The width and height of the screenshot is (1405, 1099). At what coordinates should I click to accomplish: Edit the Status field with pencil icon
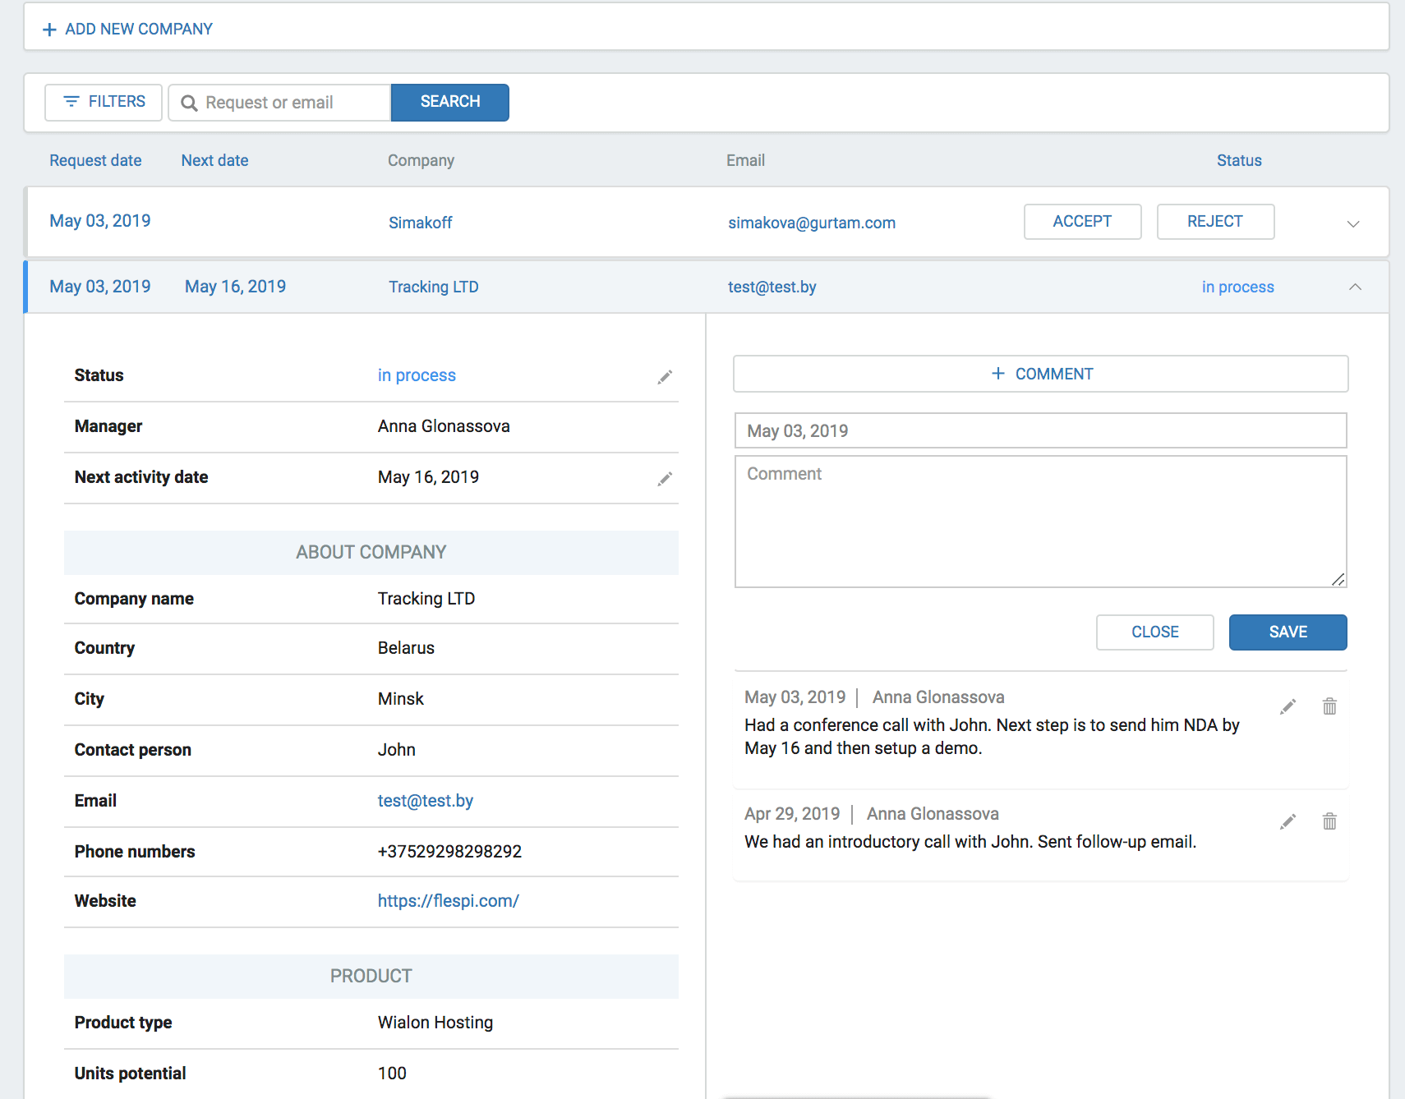(x=665, y=376)
